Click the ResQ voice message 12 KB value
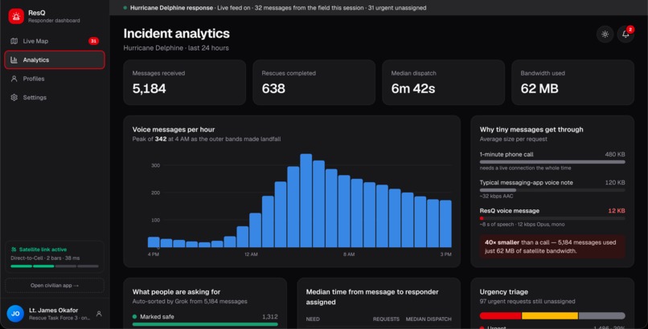Screen dimensions: 648x329 tap(616, 211)
